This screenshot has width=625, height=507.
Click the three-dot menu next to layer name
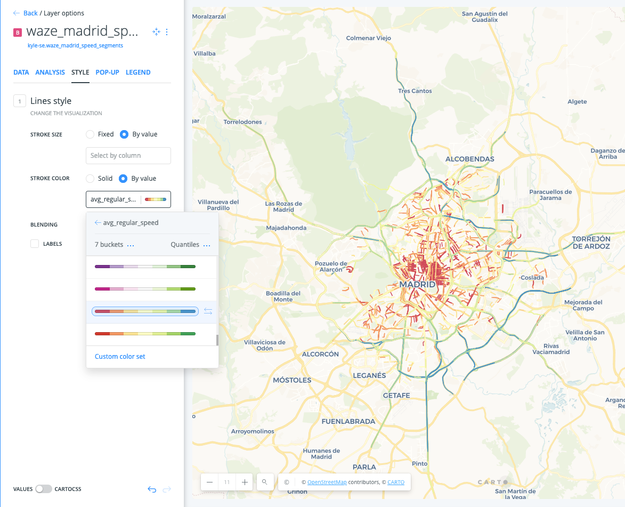167,32
